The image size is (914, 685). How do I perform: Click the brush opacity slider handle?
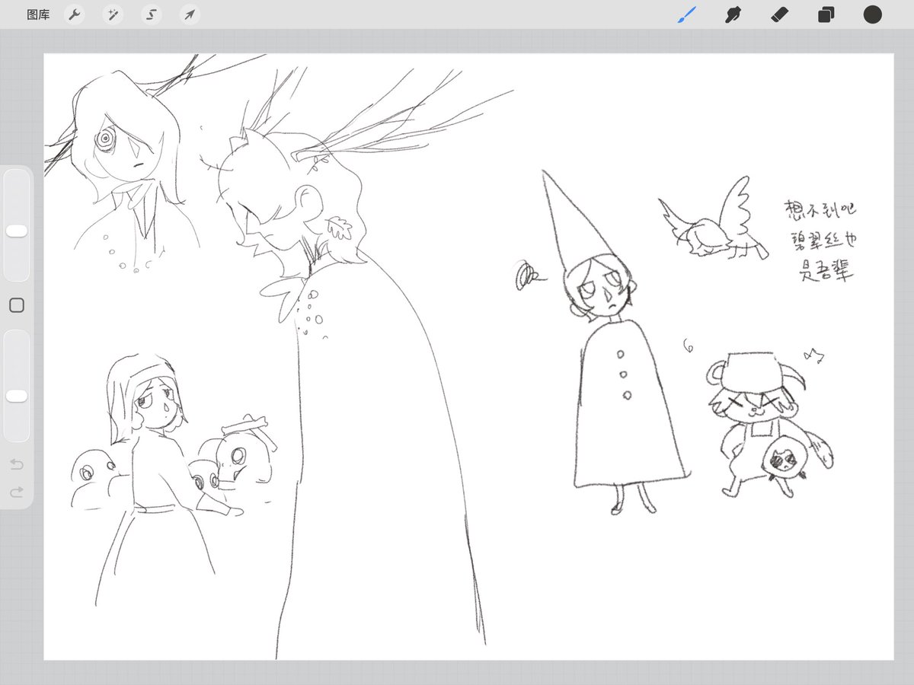coord(16,396)
